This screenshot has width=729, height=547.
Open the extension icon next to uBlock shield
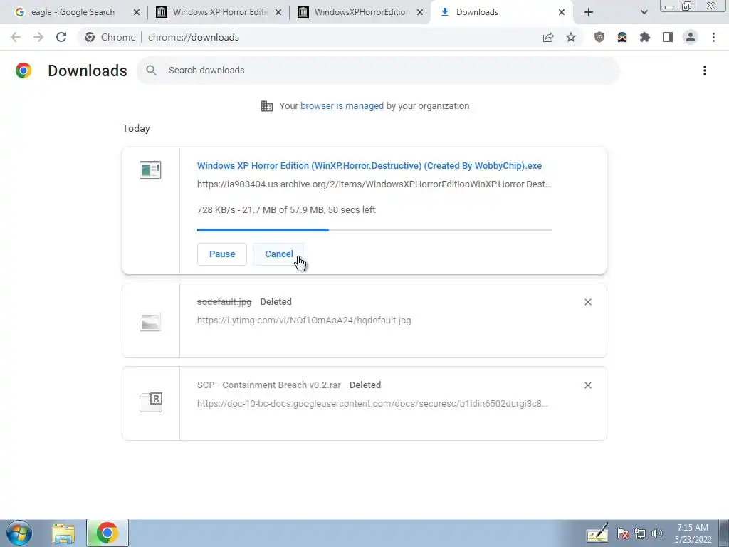tap(622, 37)
